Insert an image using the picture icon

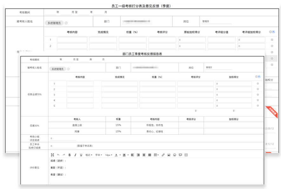(169, 155)
